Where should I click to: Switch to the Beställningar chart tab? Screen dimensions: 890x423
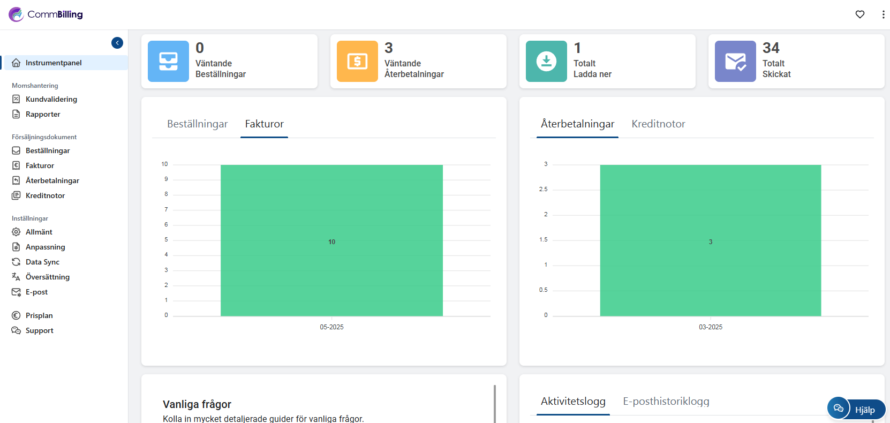[x=197, y=124]
